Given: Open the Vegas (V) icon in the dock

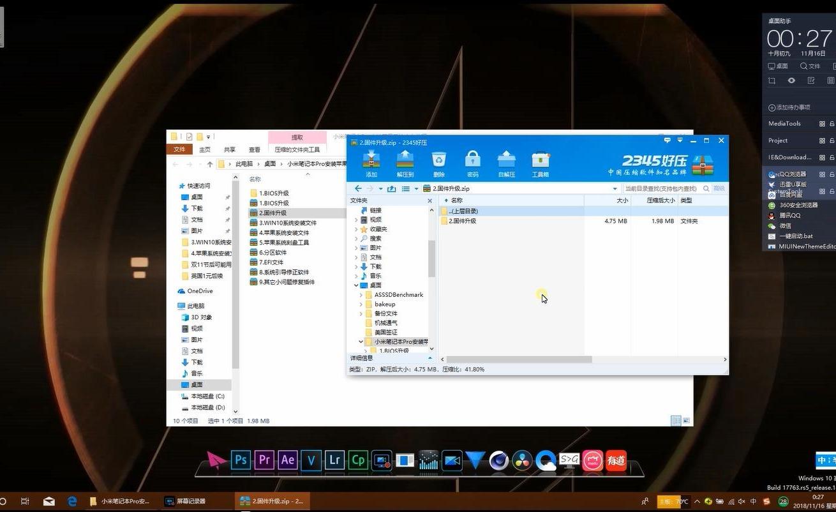Looking at the screenshot, I should click(x=311, y=460).
